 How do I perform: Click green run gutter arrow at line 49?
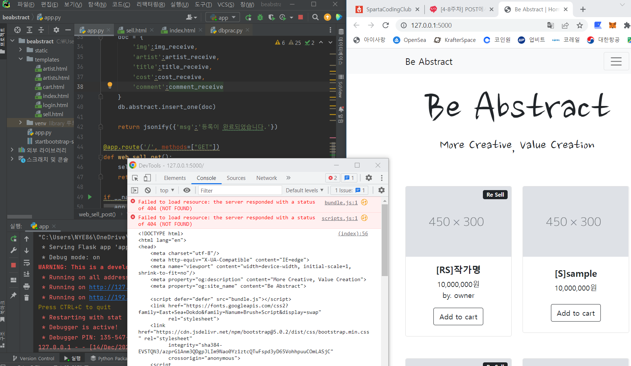pos(90,197)
